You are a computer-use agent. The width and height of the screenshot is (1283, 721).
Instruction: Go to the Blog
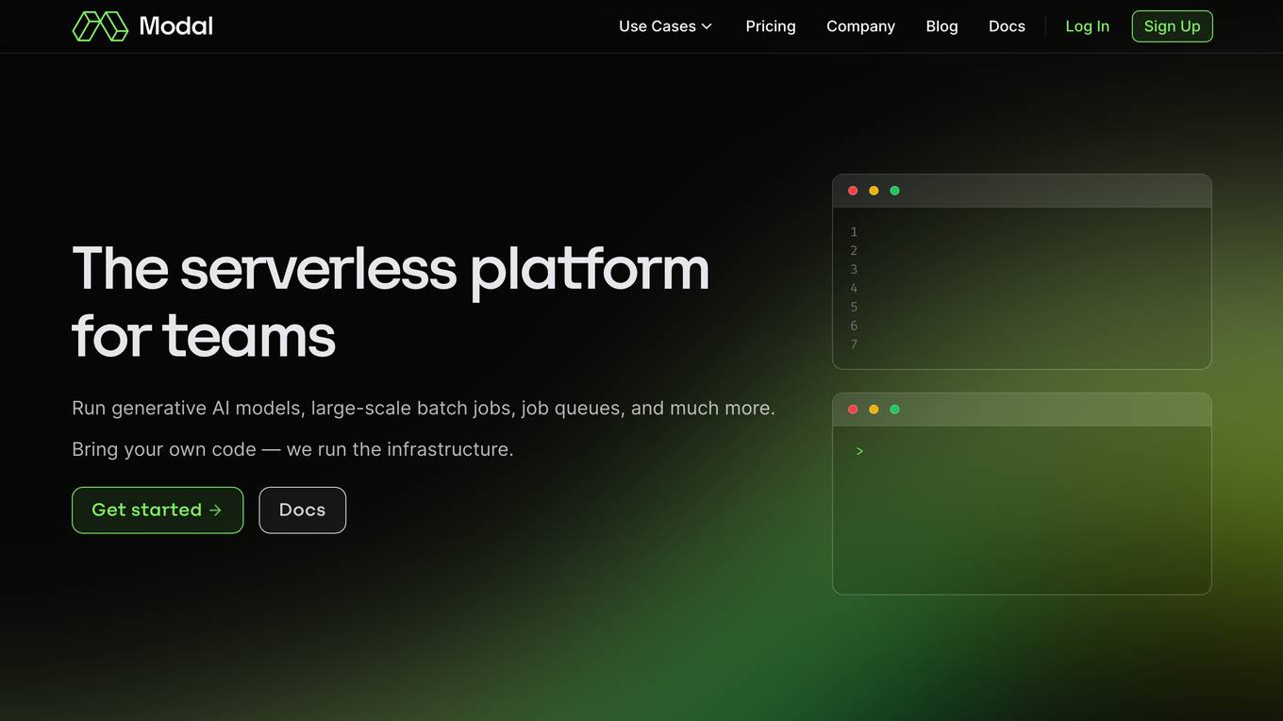[x=941, y=26]
